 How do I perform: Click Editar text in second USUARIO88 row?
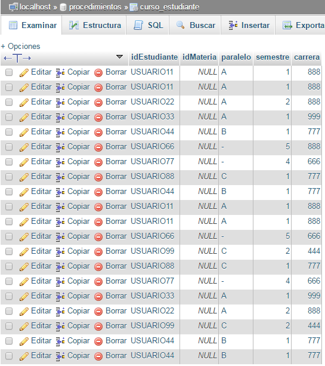click(x=41, y=266)
